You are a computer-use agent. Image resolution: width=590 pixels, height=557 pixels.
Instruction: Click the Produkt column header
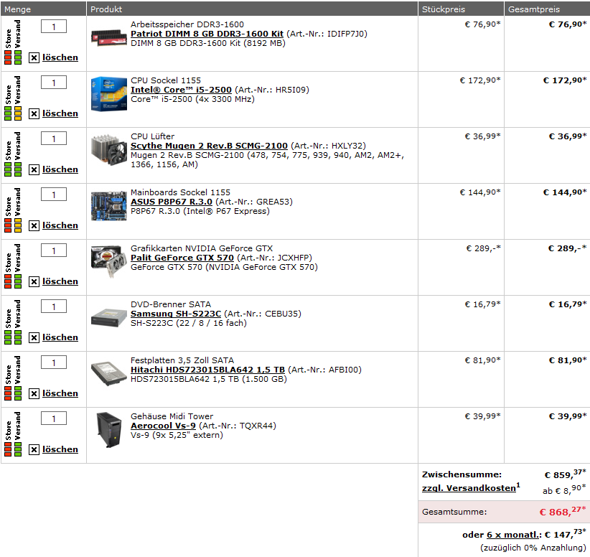point(252,9)
